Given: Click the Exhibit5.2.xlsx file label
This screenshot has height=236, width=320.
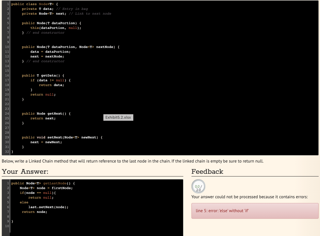Looking at the screenshot, I should point(118,117).
